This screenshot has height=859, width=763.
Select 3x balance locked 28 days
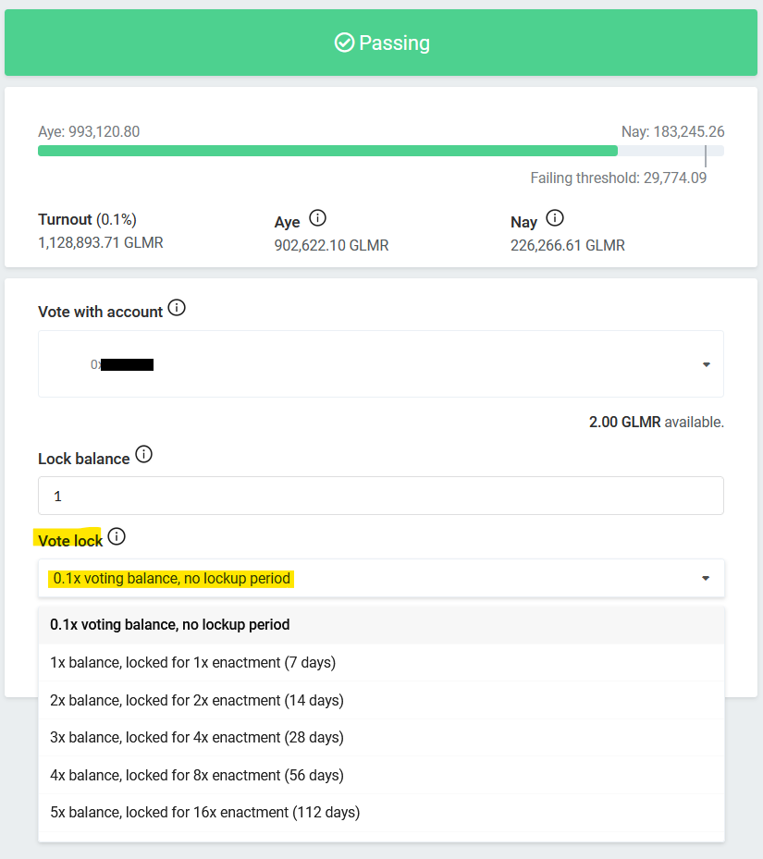[381, 737]
